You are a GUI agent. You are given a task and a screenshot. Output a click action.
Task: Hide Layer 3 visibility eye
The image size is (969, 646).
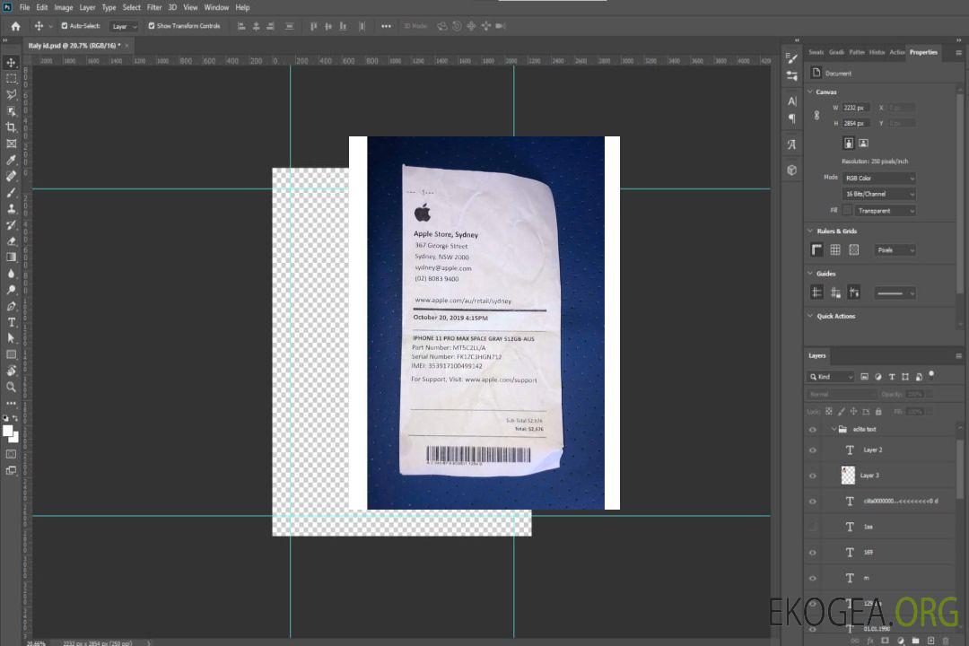[x=813, y=476]
